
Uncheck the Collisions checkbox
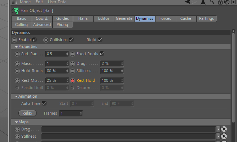point(71,40)
